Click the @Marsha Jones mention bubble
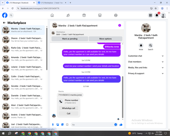 112,47
